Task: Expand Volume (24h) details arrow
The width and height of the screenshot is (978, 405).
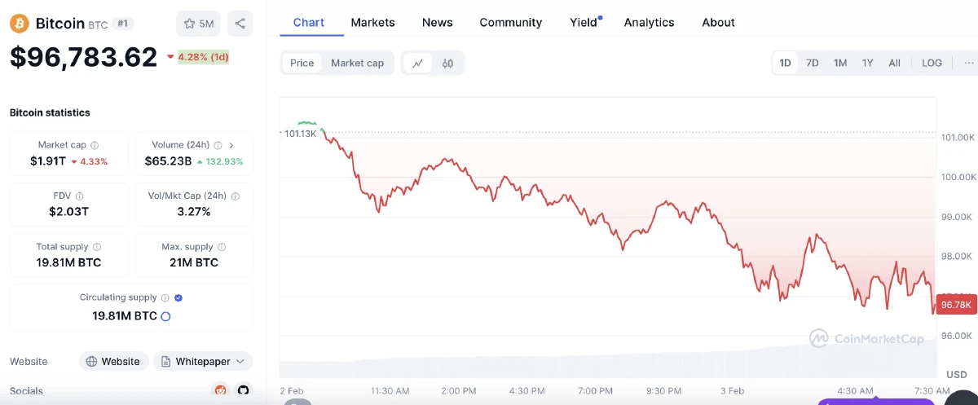Action: (231, 145)
